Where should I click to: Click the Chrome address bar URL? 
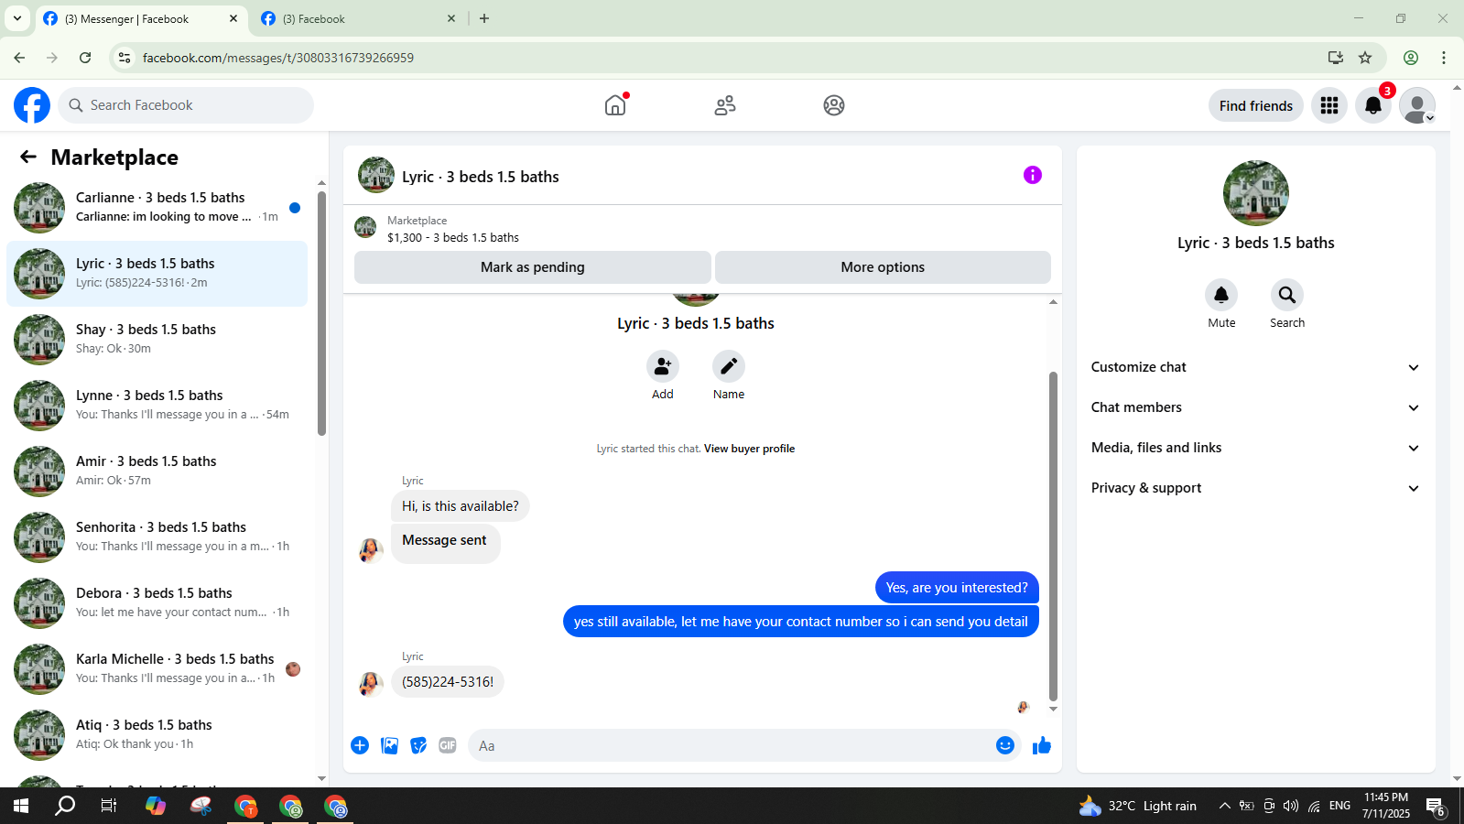tap(278, 58)
